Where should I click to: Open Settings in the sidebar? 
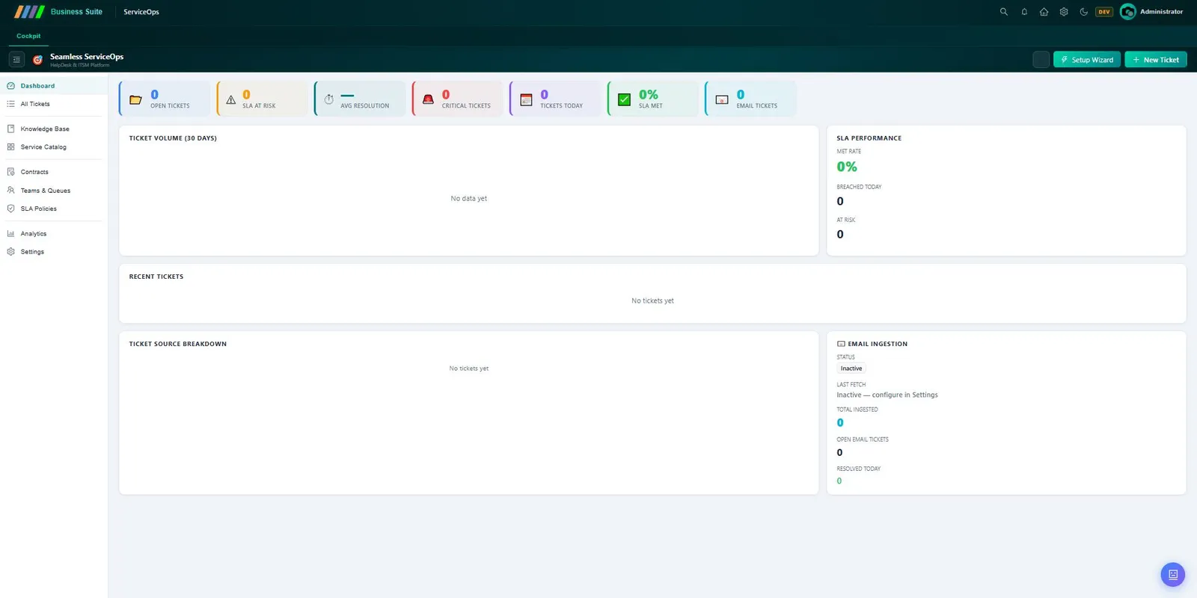click(54, 252)
